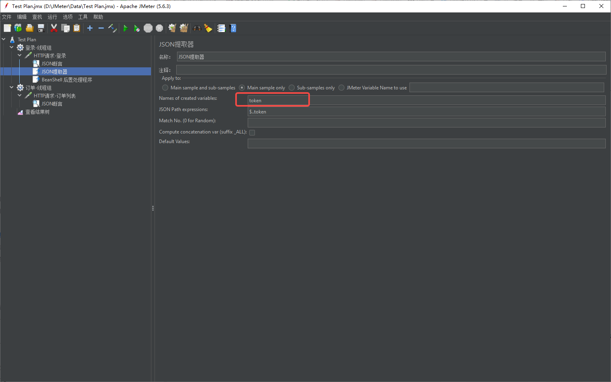611x382 pixels.
Task: Select JSON断言 under HTTP请求-订单列表
Action: (x=52, y=104)
